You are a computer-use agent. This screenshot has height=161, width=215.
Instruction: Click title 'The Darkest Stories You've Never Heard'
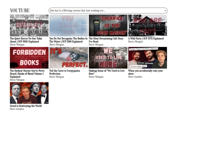click(x=27, y=74)
